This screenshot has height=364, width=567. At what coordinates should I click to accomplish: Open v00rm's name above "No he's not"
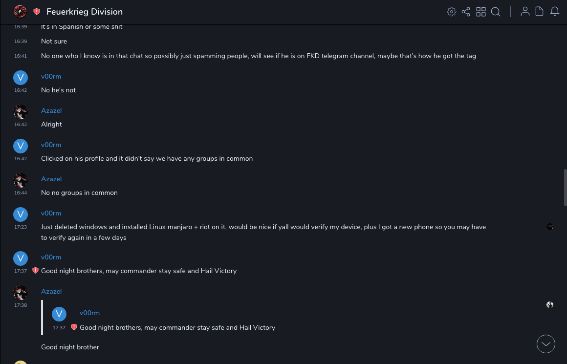(51, 77)
